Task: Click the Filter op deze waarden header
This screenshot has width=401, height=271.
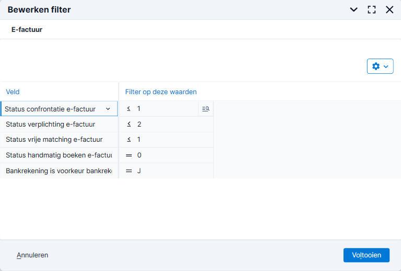Action: (x=161, y=92)
